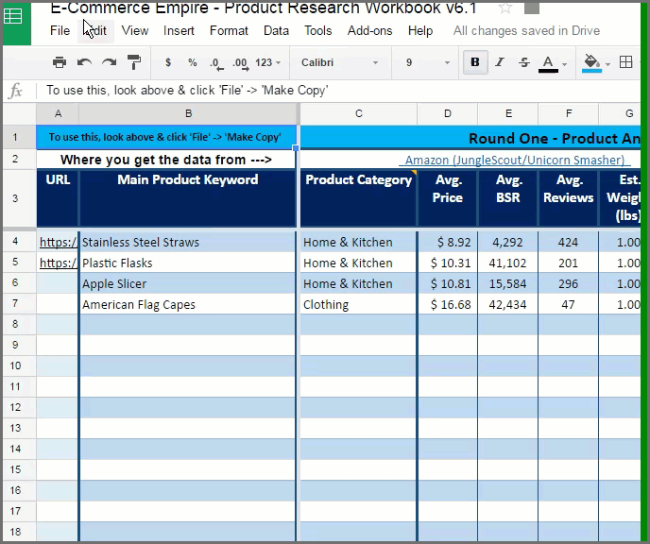
Task: Open the borders tool
Action: [x=625, y=62]
